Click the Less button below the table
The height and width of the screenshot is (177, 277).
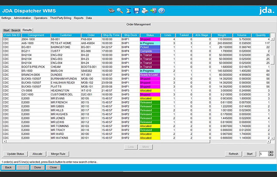(x=131, y=147)
